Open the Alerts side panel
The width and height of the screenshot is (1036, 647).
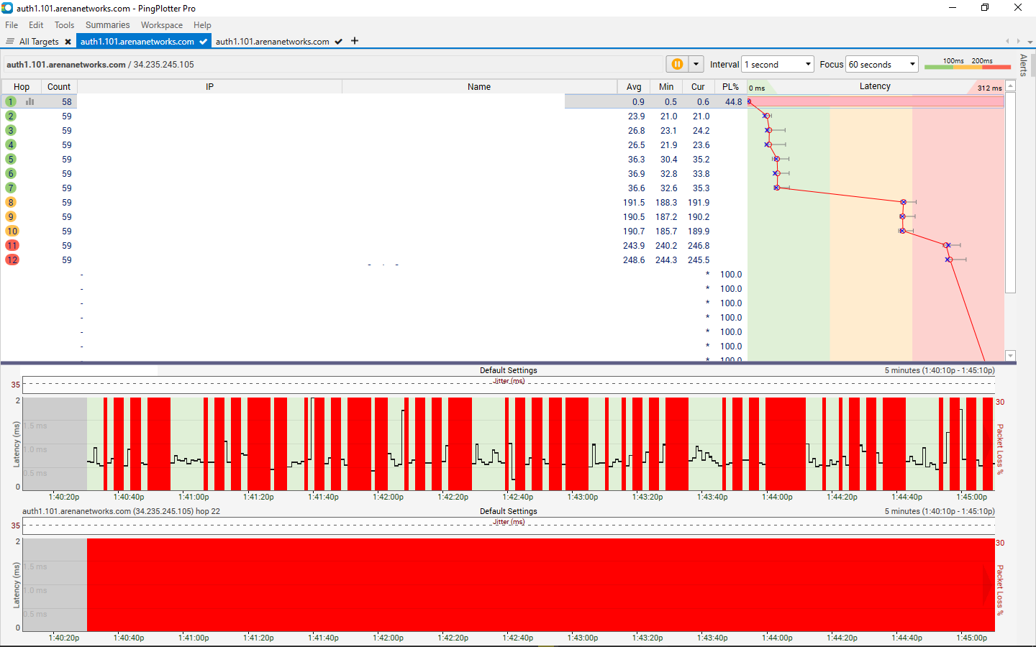pyautogui.click(x=1023, y=65)
